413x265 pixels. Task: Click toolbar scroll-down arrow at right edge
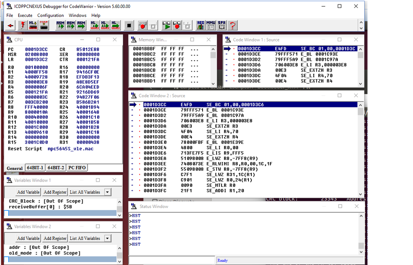(x=361, y=28)
